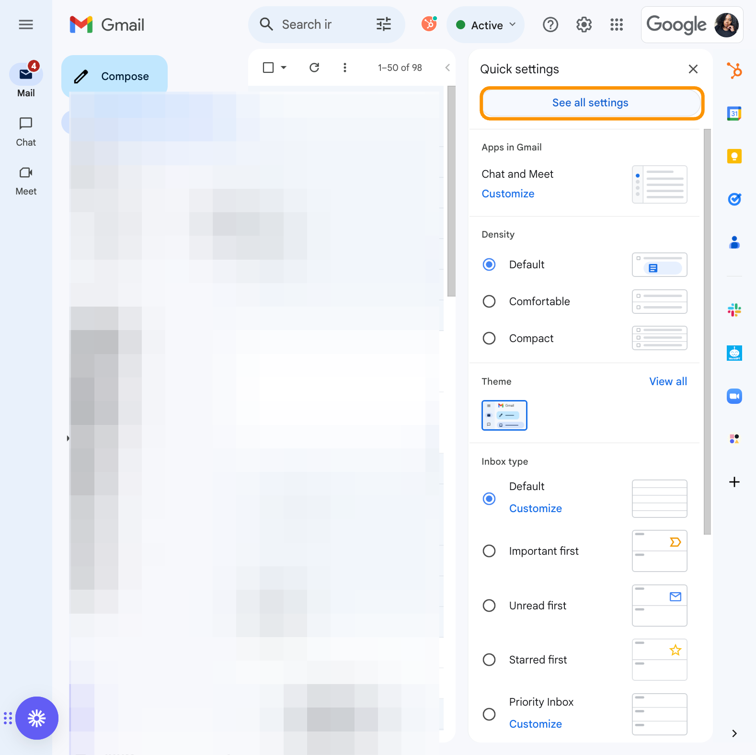Choose Important first inbox type
Image resolution: width=756 pixels, height=755 pixels.
(x=489, y=551)
